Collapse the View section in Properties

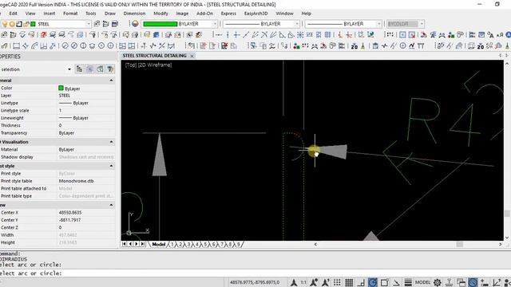tap(111, 205)
